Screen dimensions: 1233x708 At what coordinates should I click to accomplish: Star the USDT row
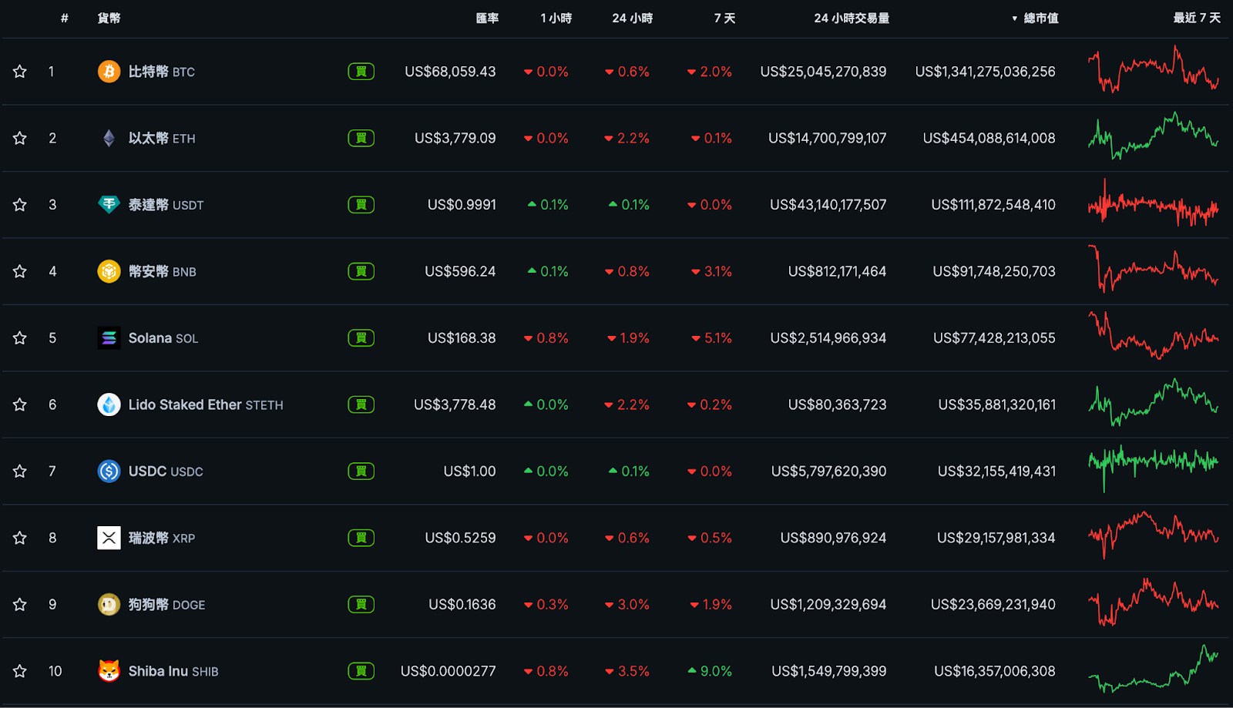pos(20,205)
